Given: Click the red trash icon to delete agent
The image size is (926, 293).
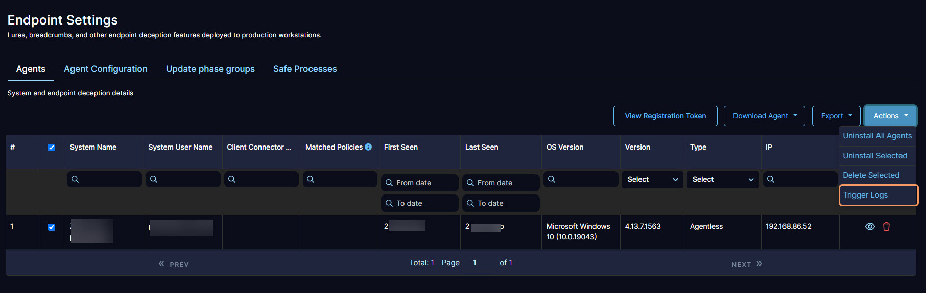Looking at the screenshot, I should pyautogui.click(x=886, y=227).
